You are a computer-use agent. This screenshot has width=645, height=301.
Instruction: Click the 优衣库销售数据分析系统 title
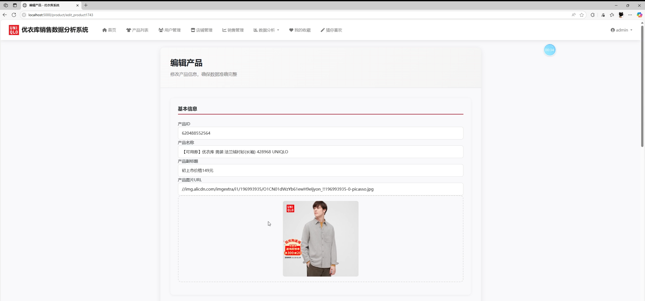(x=55, y=30)
